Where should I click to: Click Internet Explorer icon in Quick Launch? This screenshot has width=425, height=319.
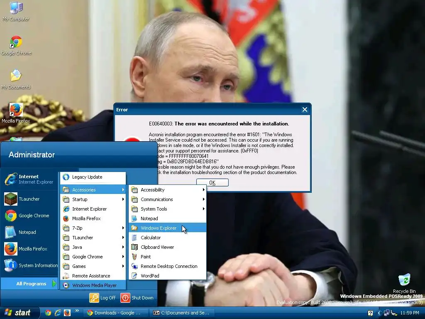[x=57, y=313]
